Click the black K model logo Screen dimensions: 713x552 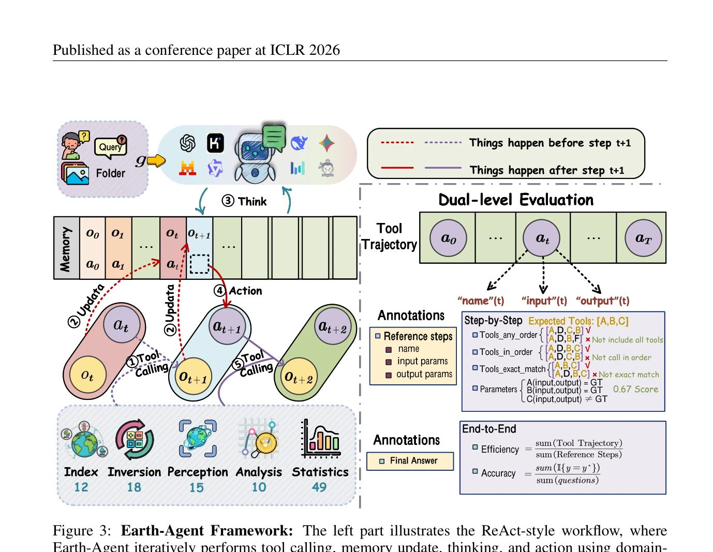click(215, 143)
